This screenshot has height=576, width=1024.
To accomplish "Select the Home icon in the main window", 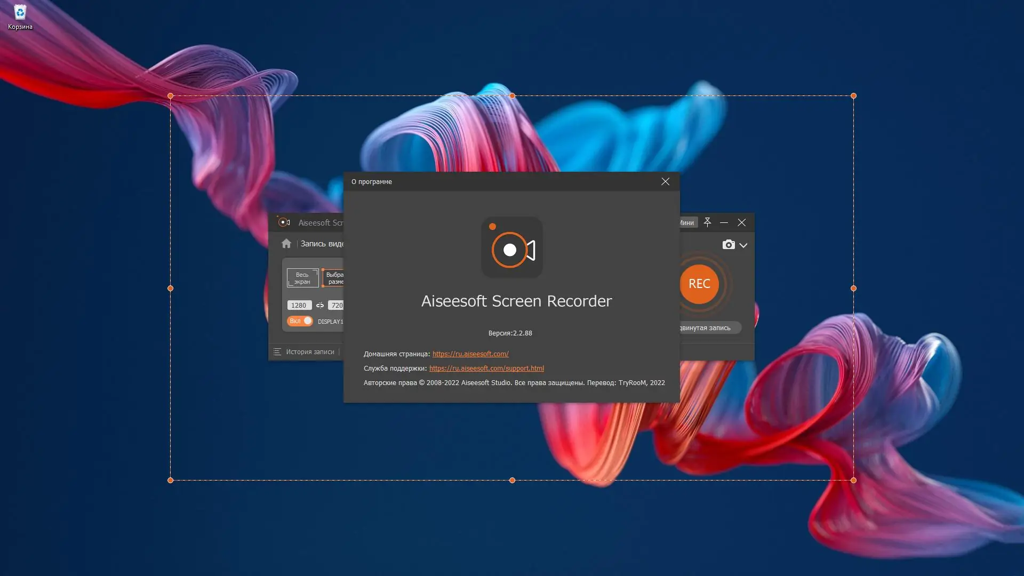I will point(287,243).
